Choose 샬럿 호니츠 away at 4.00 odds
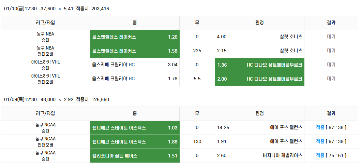The height and width of the screenshot is (166, 361). (x=259, y=37)
